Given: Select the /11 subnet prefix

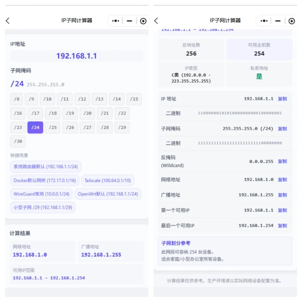Looking at the screenshot, I should point(65,99).
